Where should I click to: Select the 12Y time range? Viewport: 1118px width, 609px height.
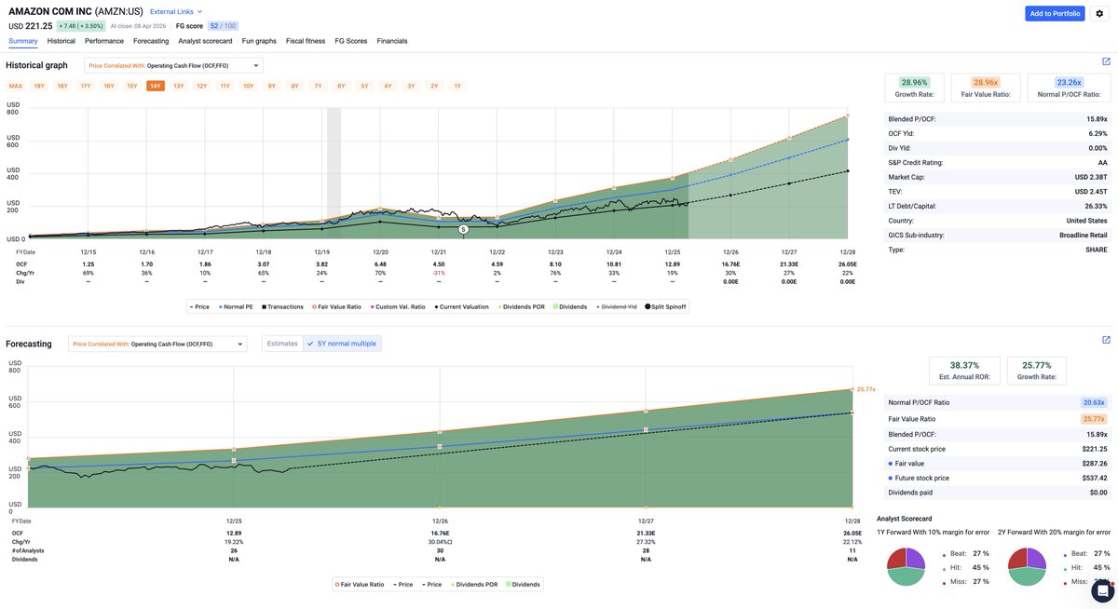(x=202, y=86)
